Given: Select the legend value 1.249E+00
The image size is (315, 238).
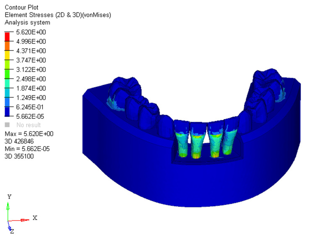Looking at the screenshot, I should click(31, 98).
